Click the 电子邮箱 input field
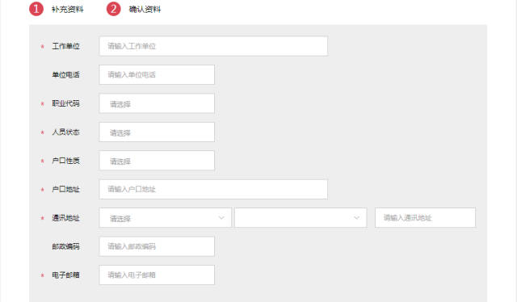Image resolution: width=517 pixels, height=302 pixels. 157,275
